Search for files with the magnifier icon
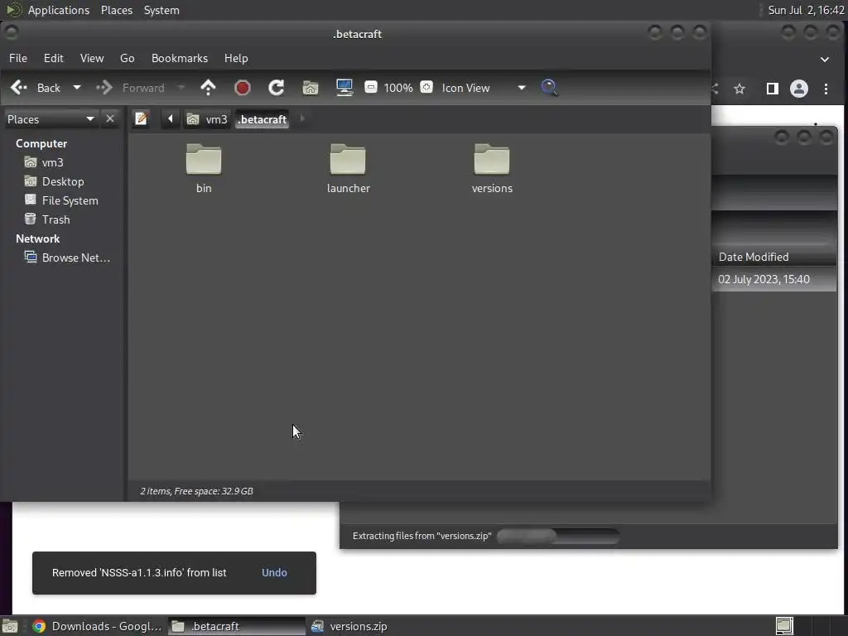The height and width of the screenshot is (636, 848). coord(550,88)
